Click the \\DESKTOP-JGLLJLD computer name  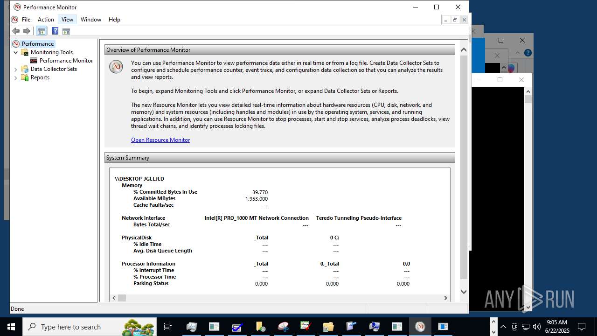point(139,179)
